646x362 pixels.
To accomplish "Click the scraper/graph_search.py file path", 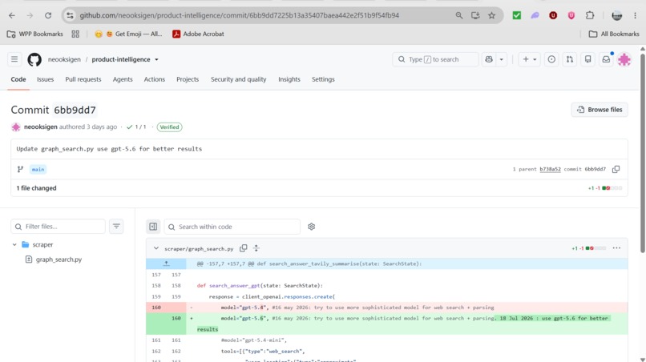I will coord(199,249).
